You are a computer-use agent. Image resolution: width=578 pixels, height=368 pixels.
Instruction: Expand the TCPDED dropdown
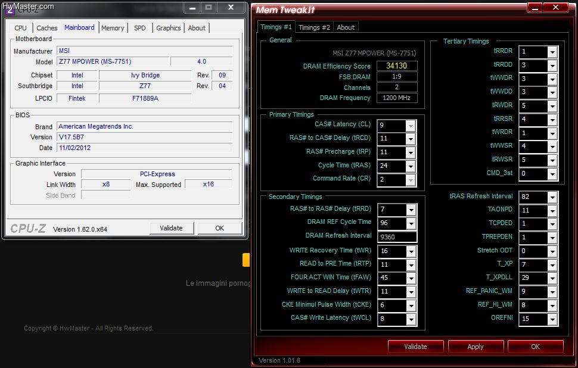click(552, 224)
